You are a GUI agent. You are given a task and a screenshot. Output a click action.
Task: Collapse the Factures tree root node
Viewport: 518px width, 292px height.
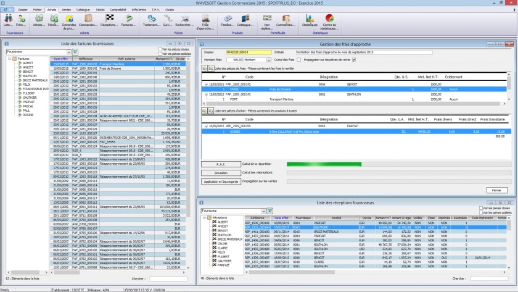pos(10,59)
